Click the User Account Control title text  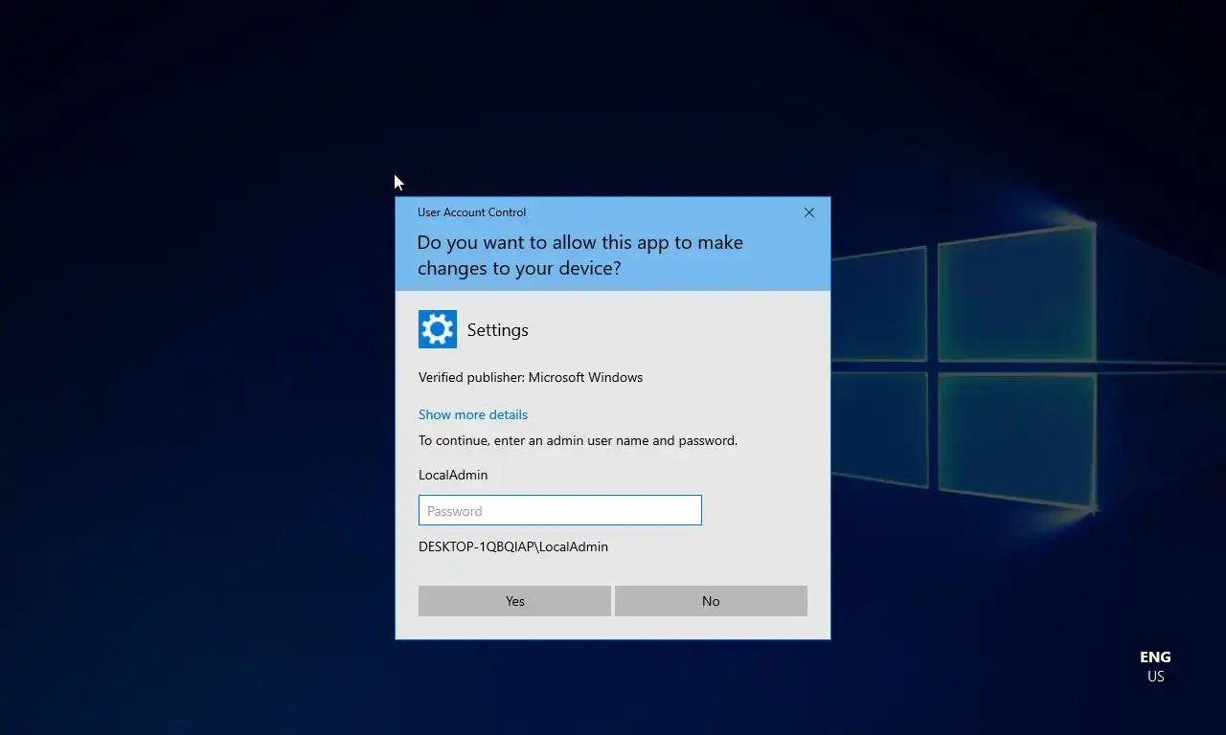[471, 212]
